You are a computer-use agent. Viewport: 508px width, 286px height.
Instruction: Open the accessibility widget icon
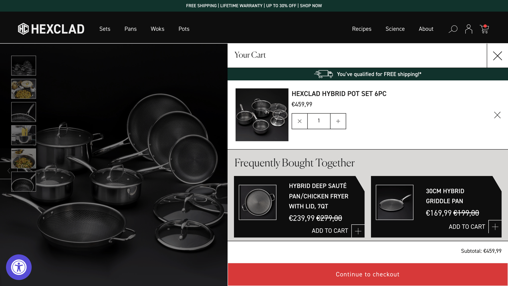19,267
